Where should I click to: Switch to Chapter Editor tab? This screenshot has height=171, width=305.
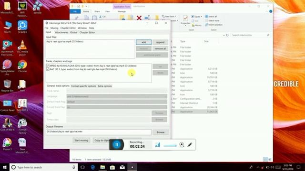click(87, 32)
